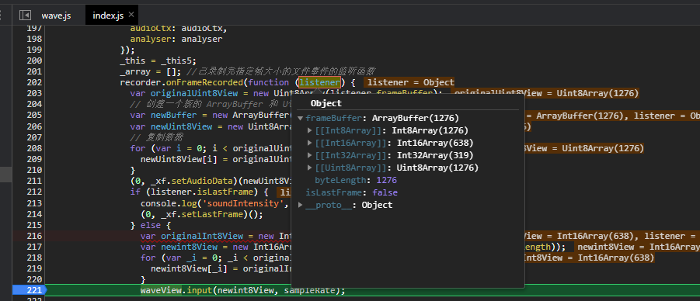Expand the [[Uint8Array]] entry

pos(310,168)
